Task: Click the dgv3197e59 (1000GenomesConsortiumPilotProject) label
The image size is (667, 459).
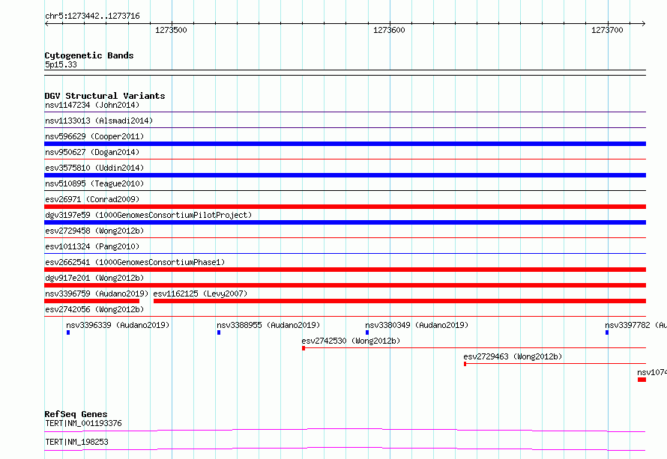Action: [x=148, y=215]
